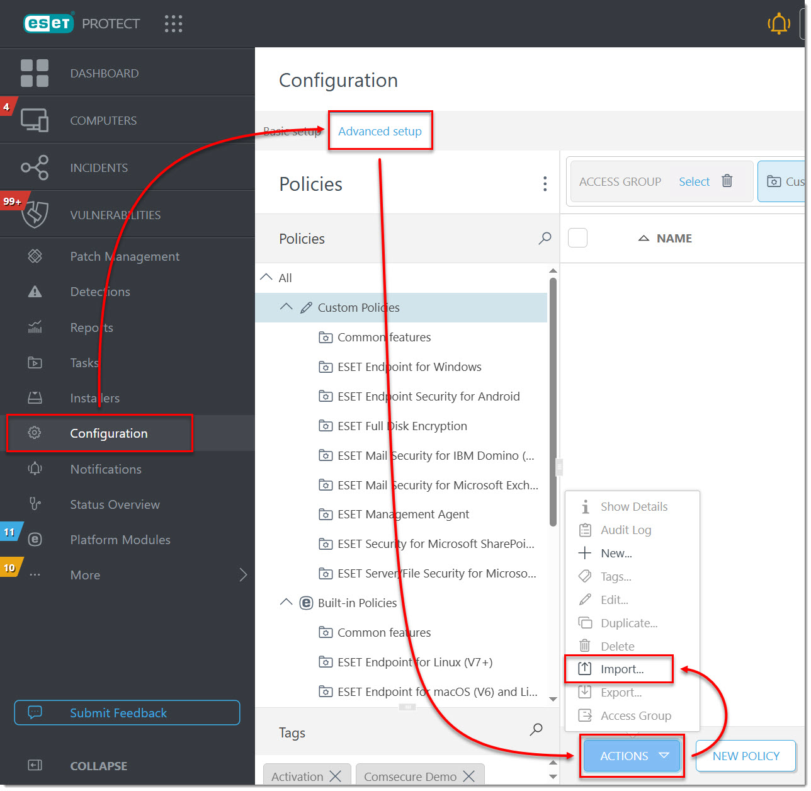Collapse Custom Policies folder
The height and width of the screenshot is (791, 811).
[x=286, y=307]
